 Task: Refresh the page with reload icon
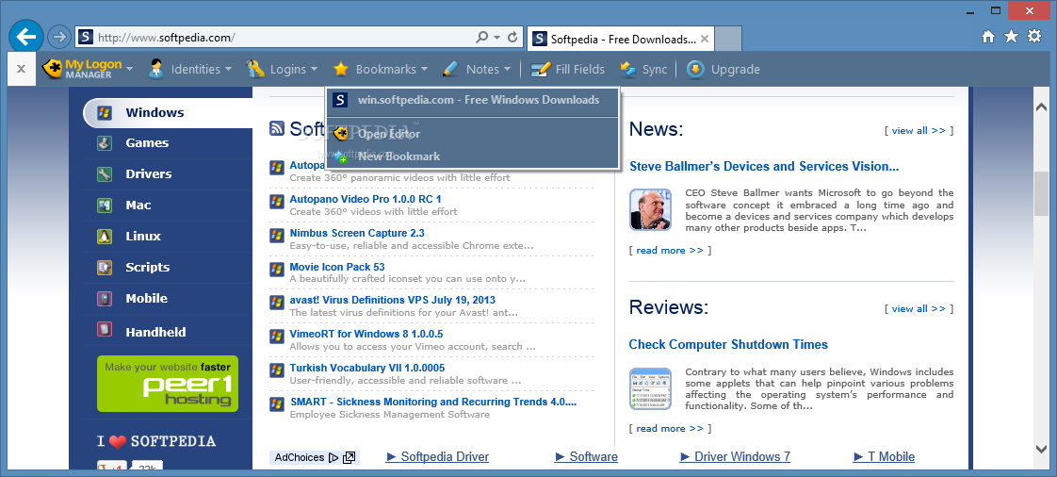[512, 37]
